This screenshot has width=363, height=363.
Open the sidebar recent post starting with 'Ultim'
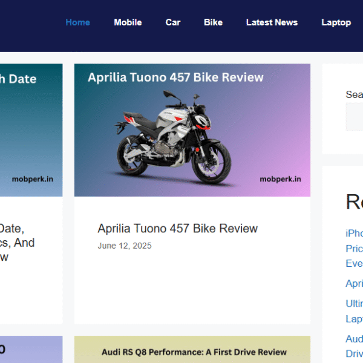pyautogui.click(x=354, y=311)
